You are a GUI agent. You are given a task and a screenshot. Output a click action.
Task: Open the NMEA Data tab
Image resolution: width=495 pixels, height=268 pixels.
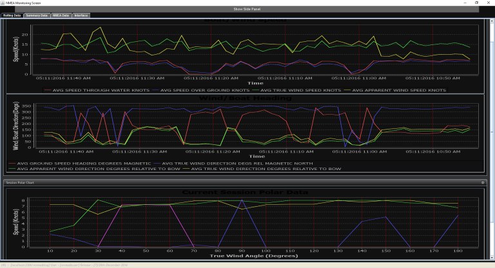(x=61, y=15)
